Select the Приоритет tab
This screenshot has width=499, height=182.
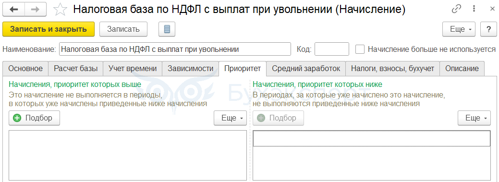(243, 68)
